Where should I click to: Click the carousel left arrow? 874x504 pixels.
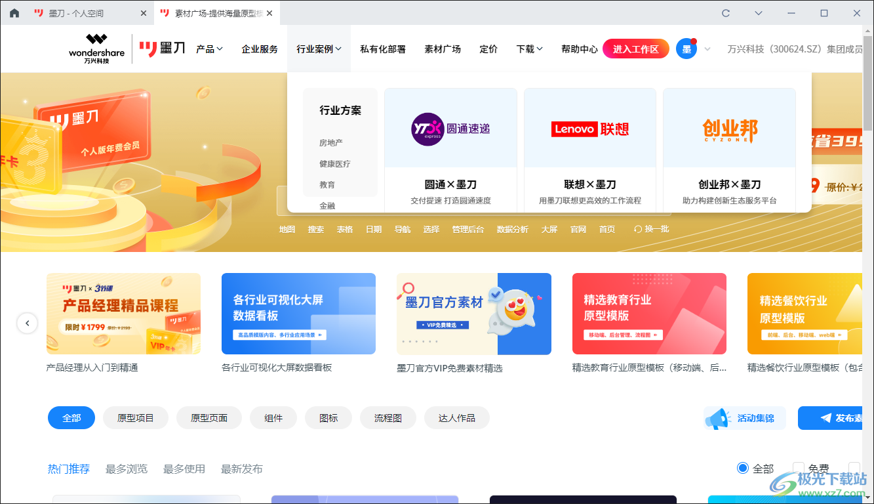tap(27, 323)
